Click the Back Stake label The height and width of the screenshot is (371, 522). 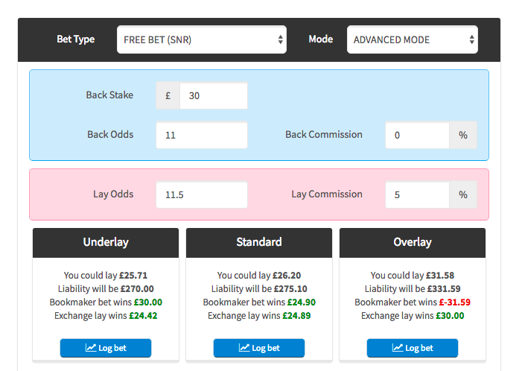(x=109, y=95)
